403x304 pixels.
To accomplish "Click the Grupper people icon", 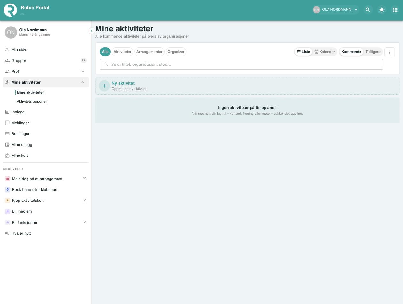I will coord(7,60).
